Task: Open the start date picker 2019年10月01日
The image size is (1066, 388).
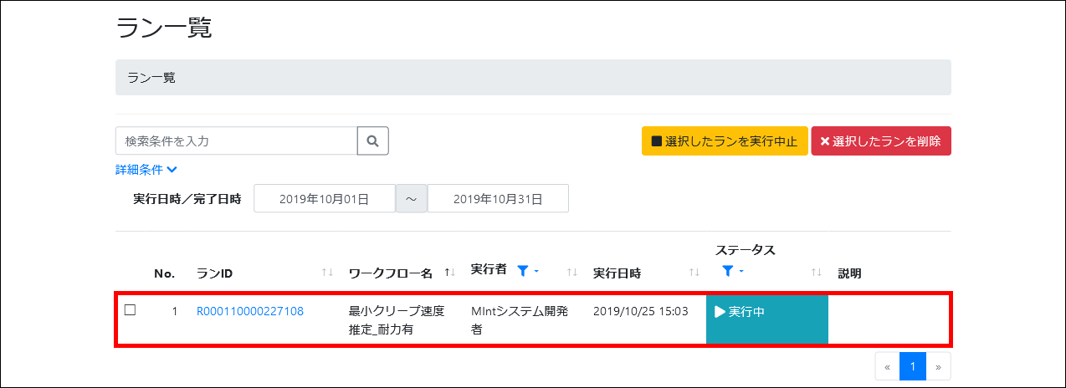Action: [x=324, y=199]
